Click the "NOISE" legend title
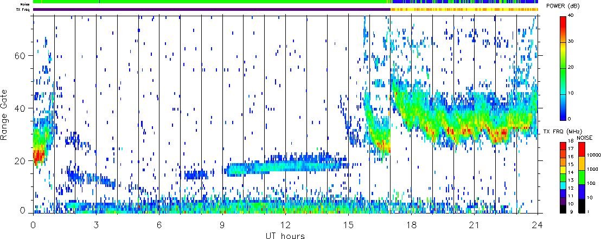This screenshot has height=239, width=601. coord(585,137)
